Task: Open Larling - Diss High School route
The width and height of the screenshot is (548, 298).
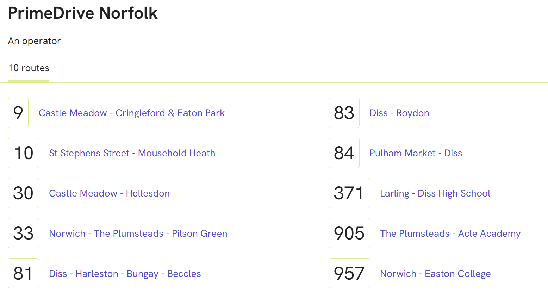Action: pyautogui.click(x=435, y=193)
